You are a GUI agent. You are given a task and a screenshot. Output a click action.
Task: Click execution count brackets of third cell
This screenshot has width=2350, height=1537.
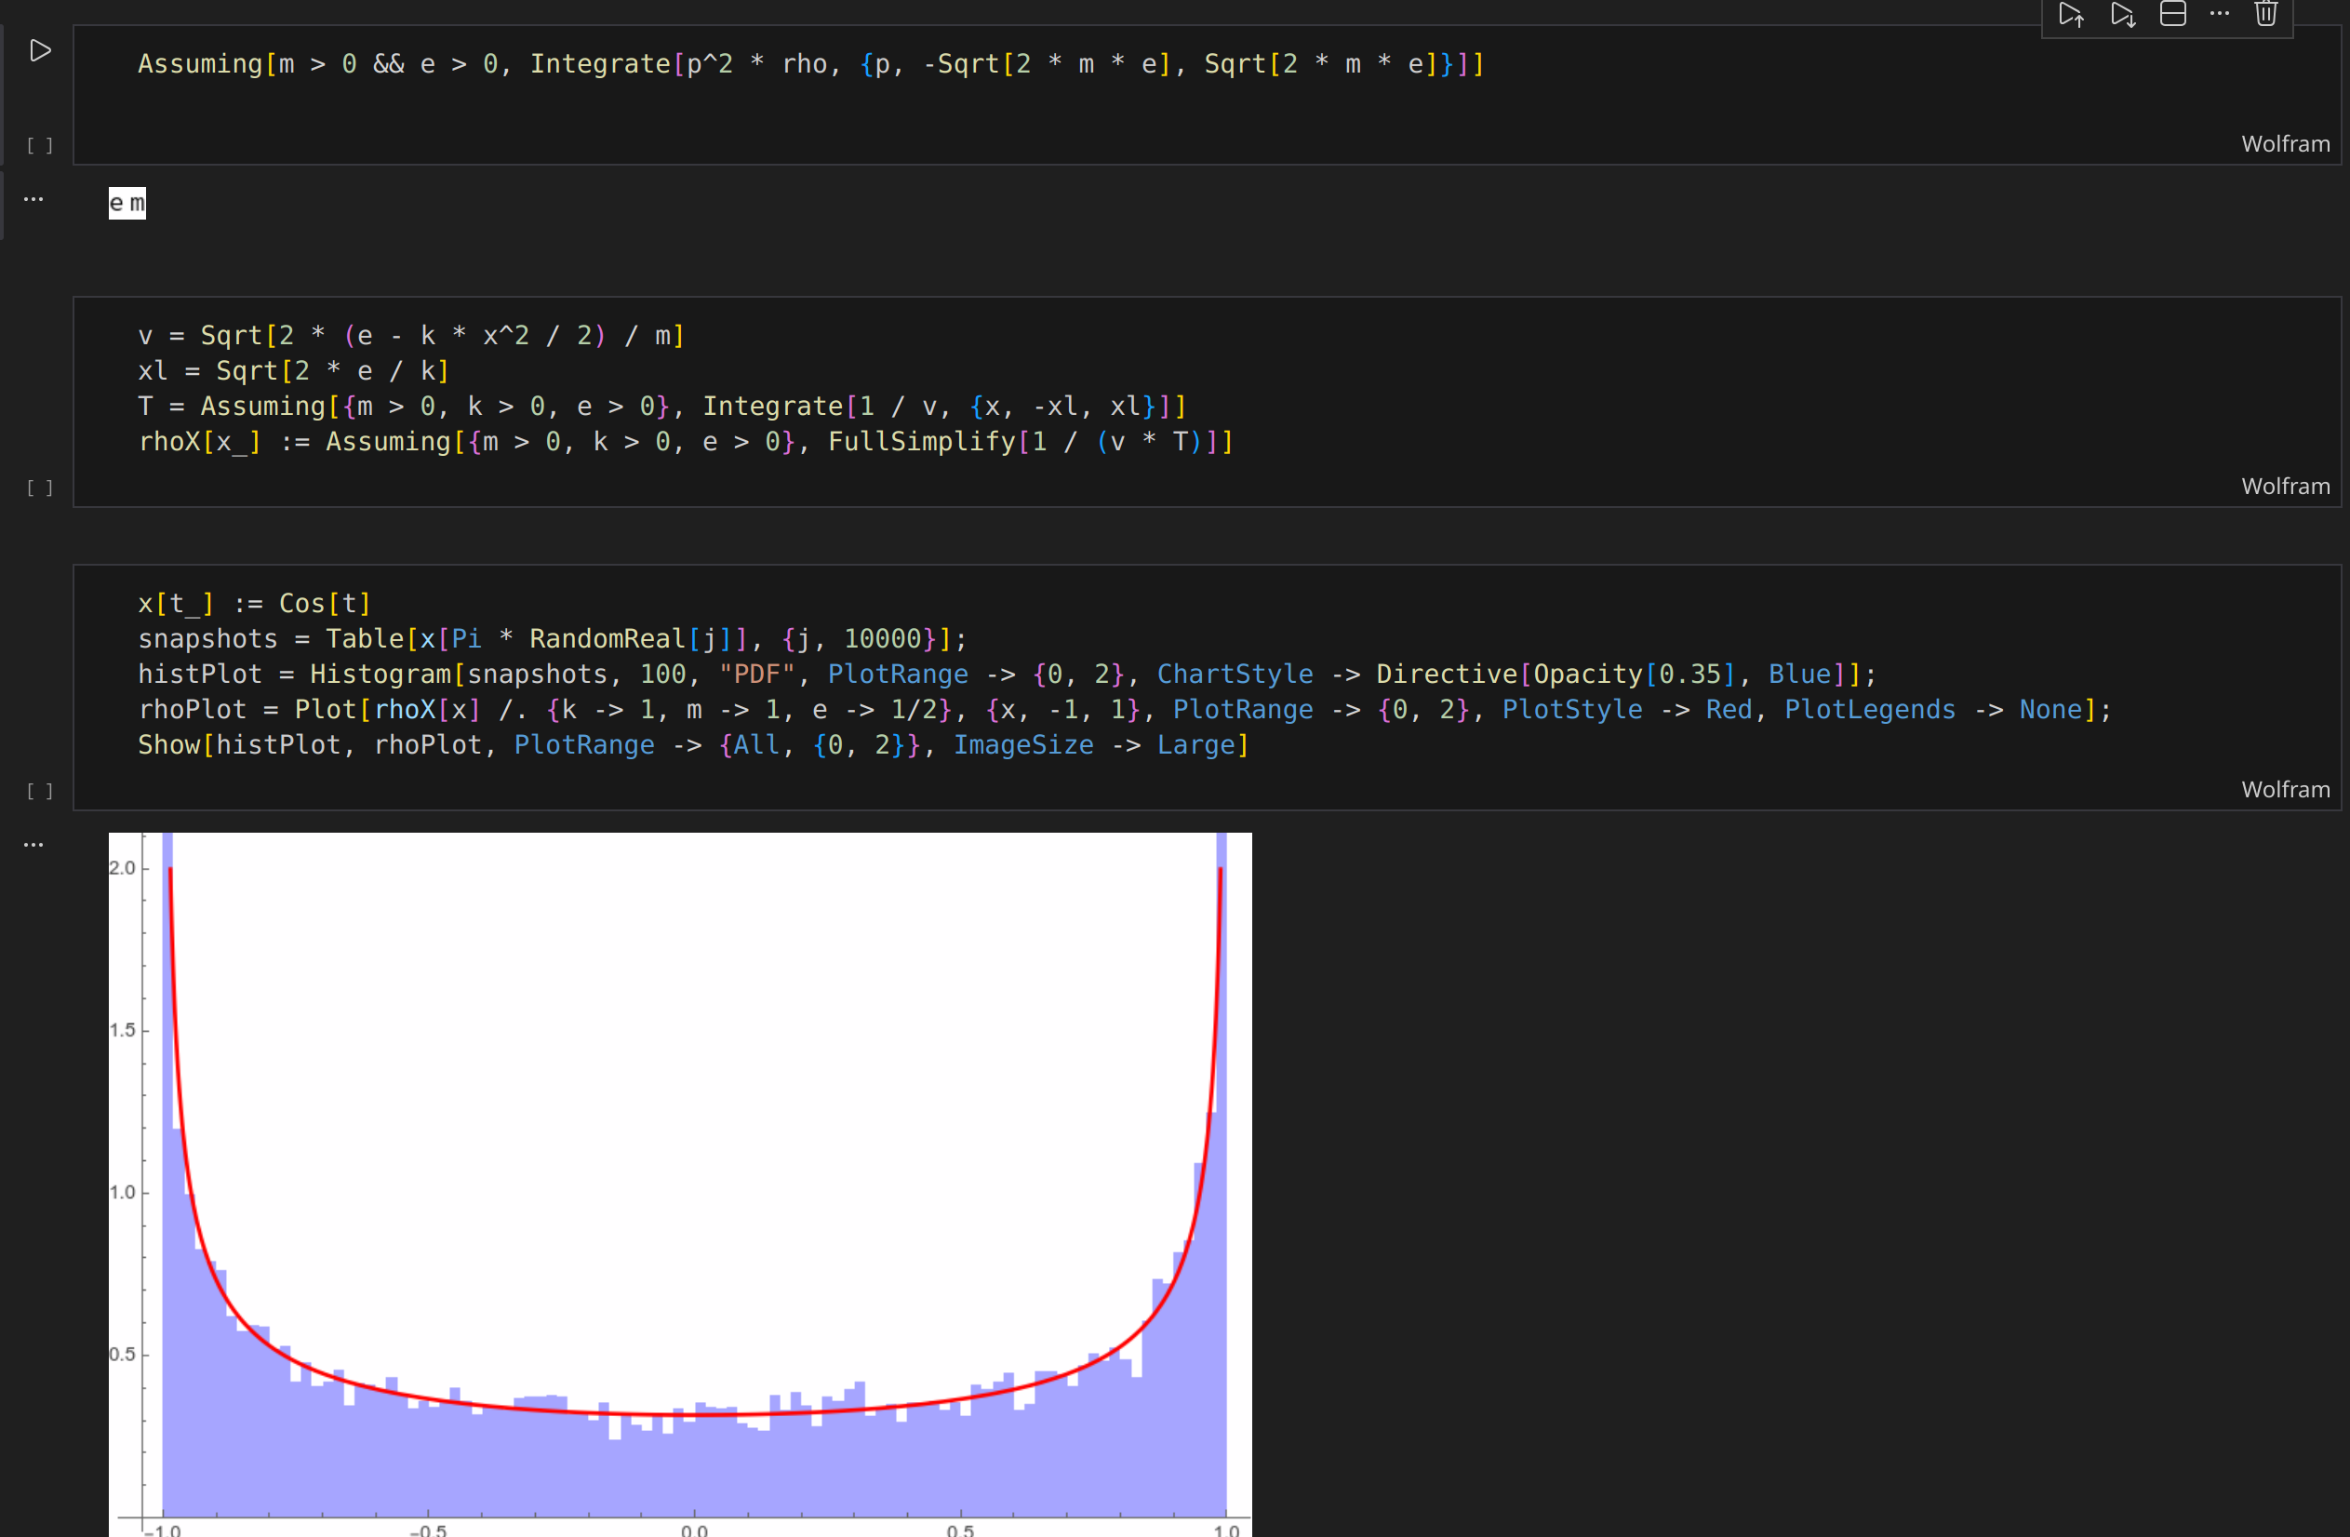(41, 791)
